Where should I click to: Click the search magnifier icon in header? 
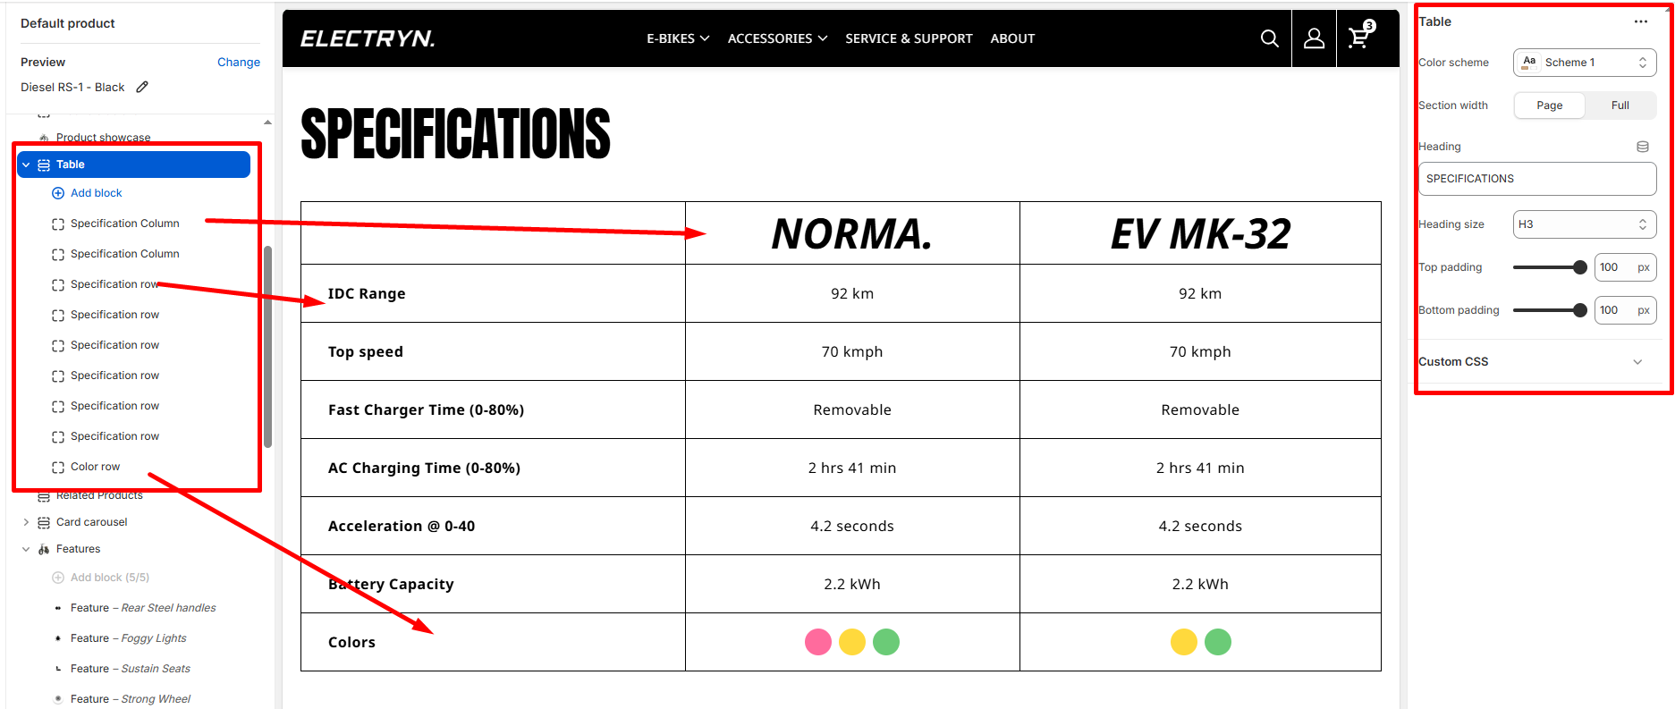1269,38
